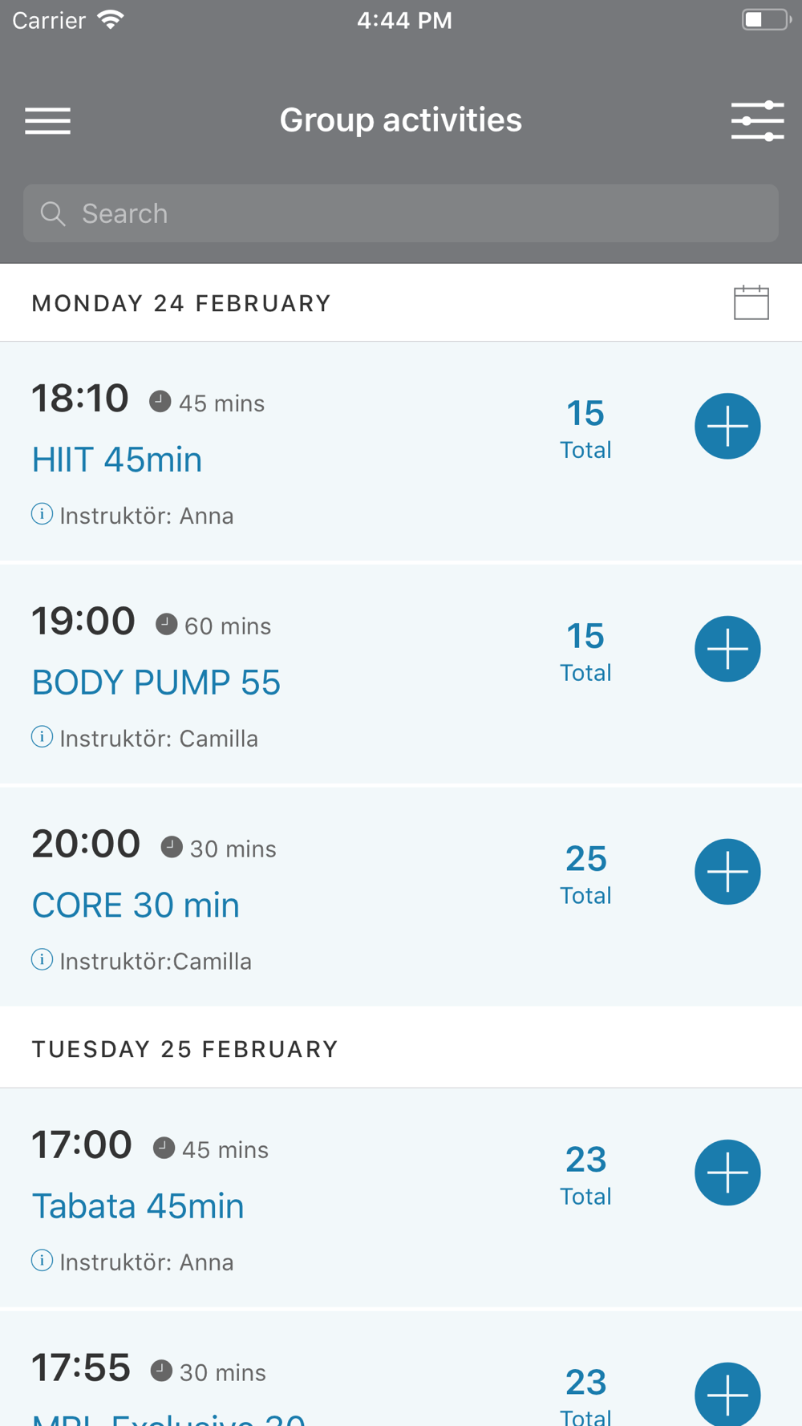Show info for Tabata instructor Anna
802x1426 pixels.
pyautogui.click(x=42, y=1261)
